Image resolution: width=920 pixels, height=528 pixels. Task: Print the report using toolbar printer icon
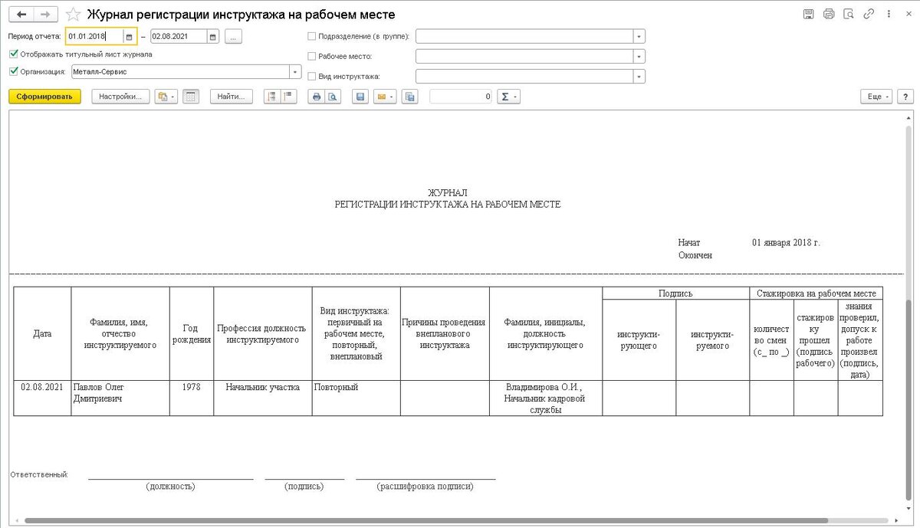[x=316, y=97]
